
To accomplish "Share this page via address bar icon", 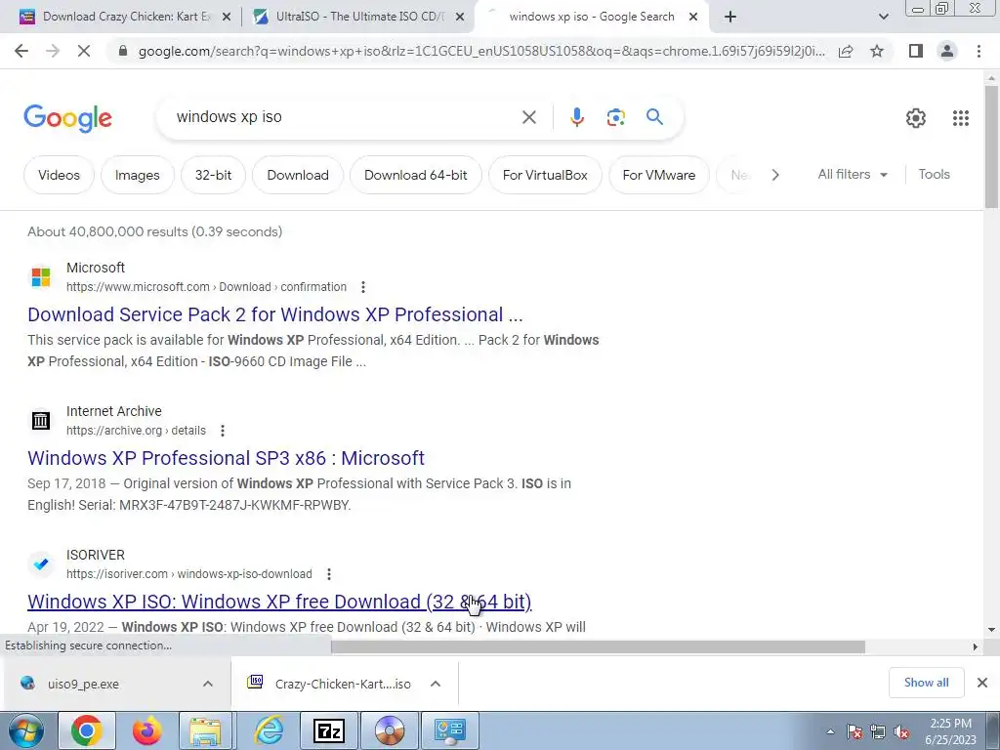I will pyautogui.click(x=846, y=51).
